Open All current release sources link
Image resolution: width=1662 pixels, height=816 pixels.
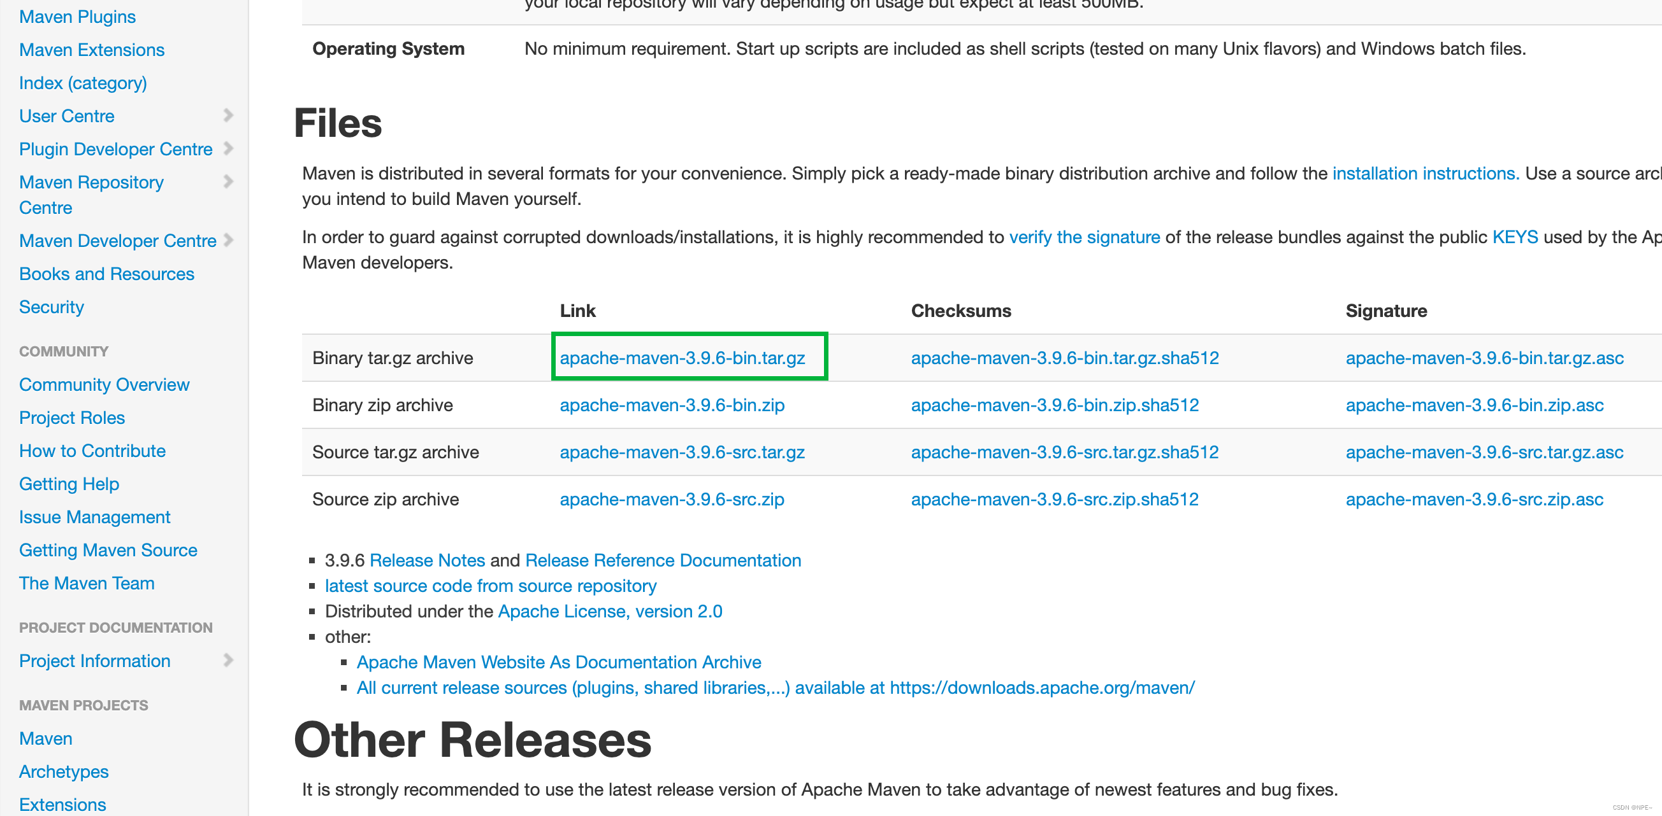pos(776,687)
